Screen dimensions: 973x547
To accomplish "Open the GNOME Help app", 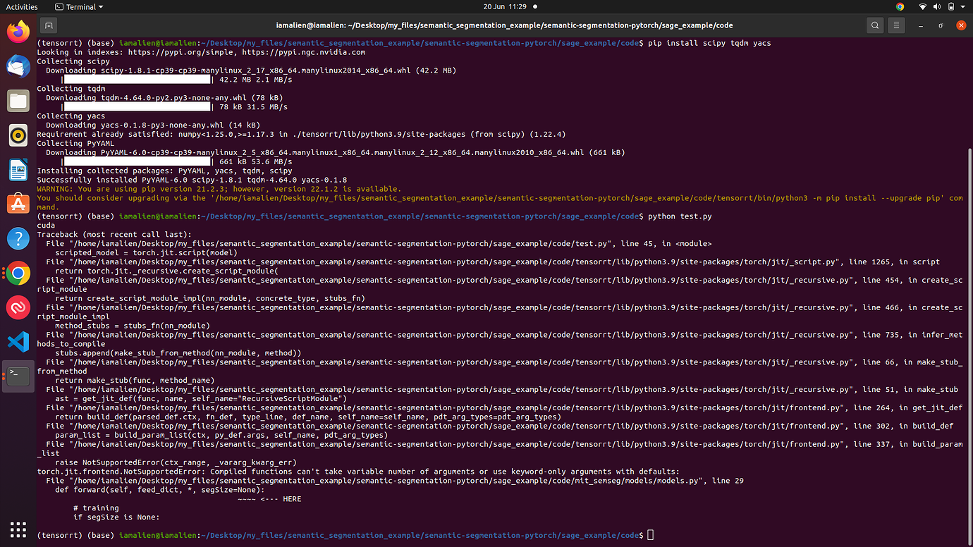I will pos(18,238).
